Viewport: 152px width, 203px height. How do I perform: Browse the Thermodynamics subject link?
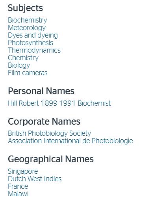pyautogui.click(x=34, y=50)
